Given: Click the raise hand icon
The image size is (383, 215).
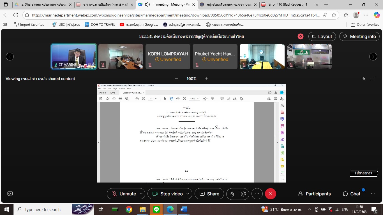Looking at the screenshot, I should point(232,194).
